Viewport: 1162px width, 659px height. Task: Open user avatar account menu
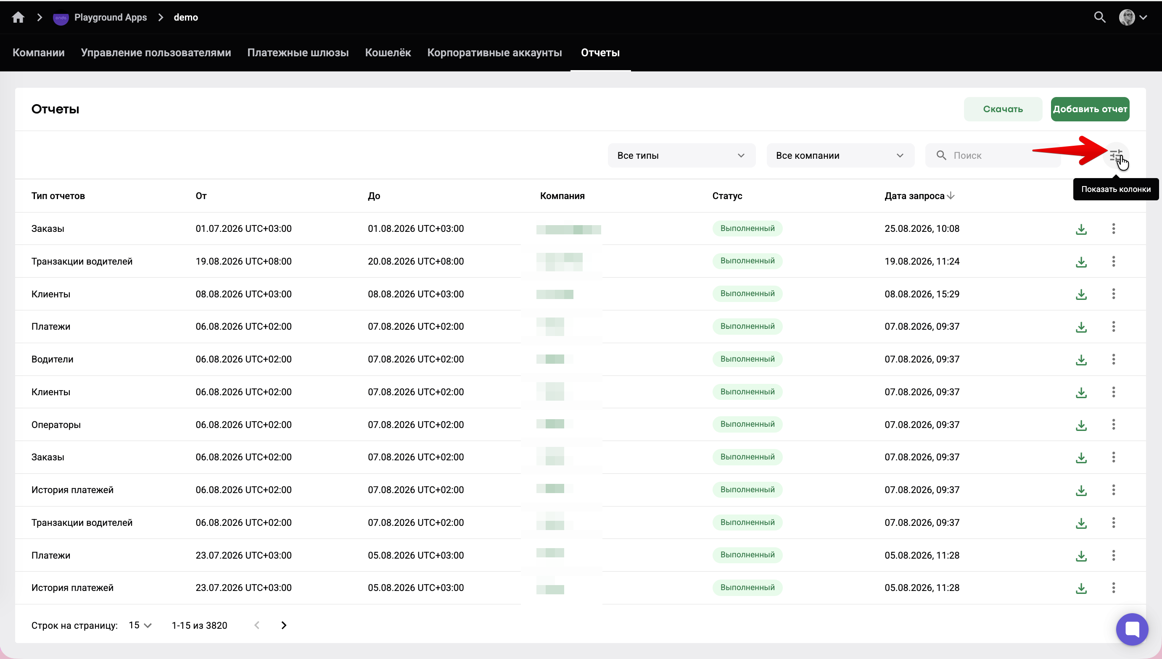pyautogui.click(x=1133, y=17)
